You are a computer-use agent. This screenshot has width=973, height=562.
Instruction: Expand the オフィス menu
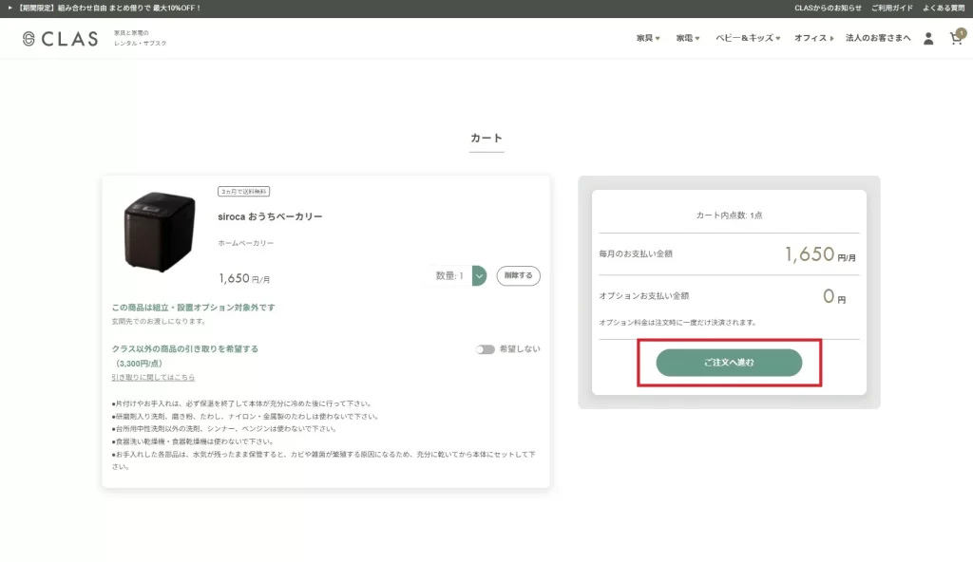pos(814,39)
